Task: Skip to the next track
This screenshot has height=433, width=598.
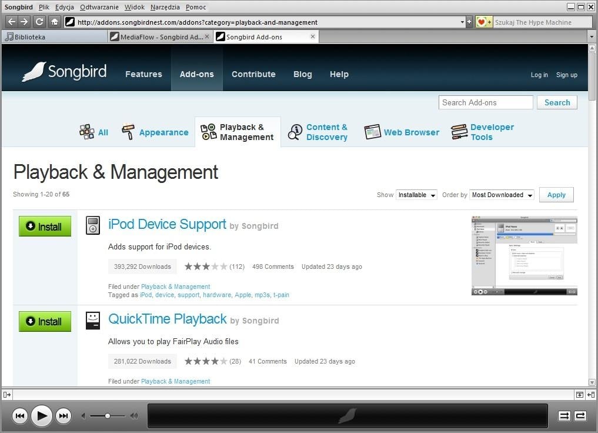Action: point(63,416)
